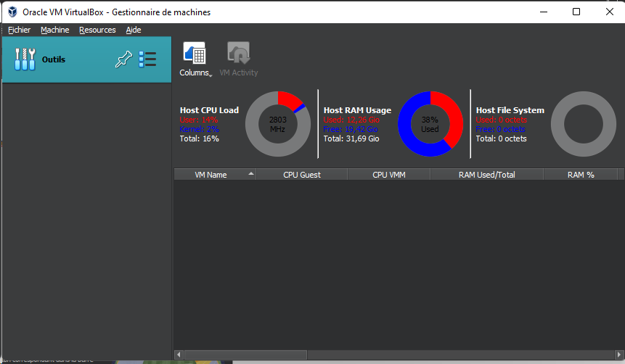
Task: Sort by CPU VMM column header
Action: 389,175
